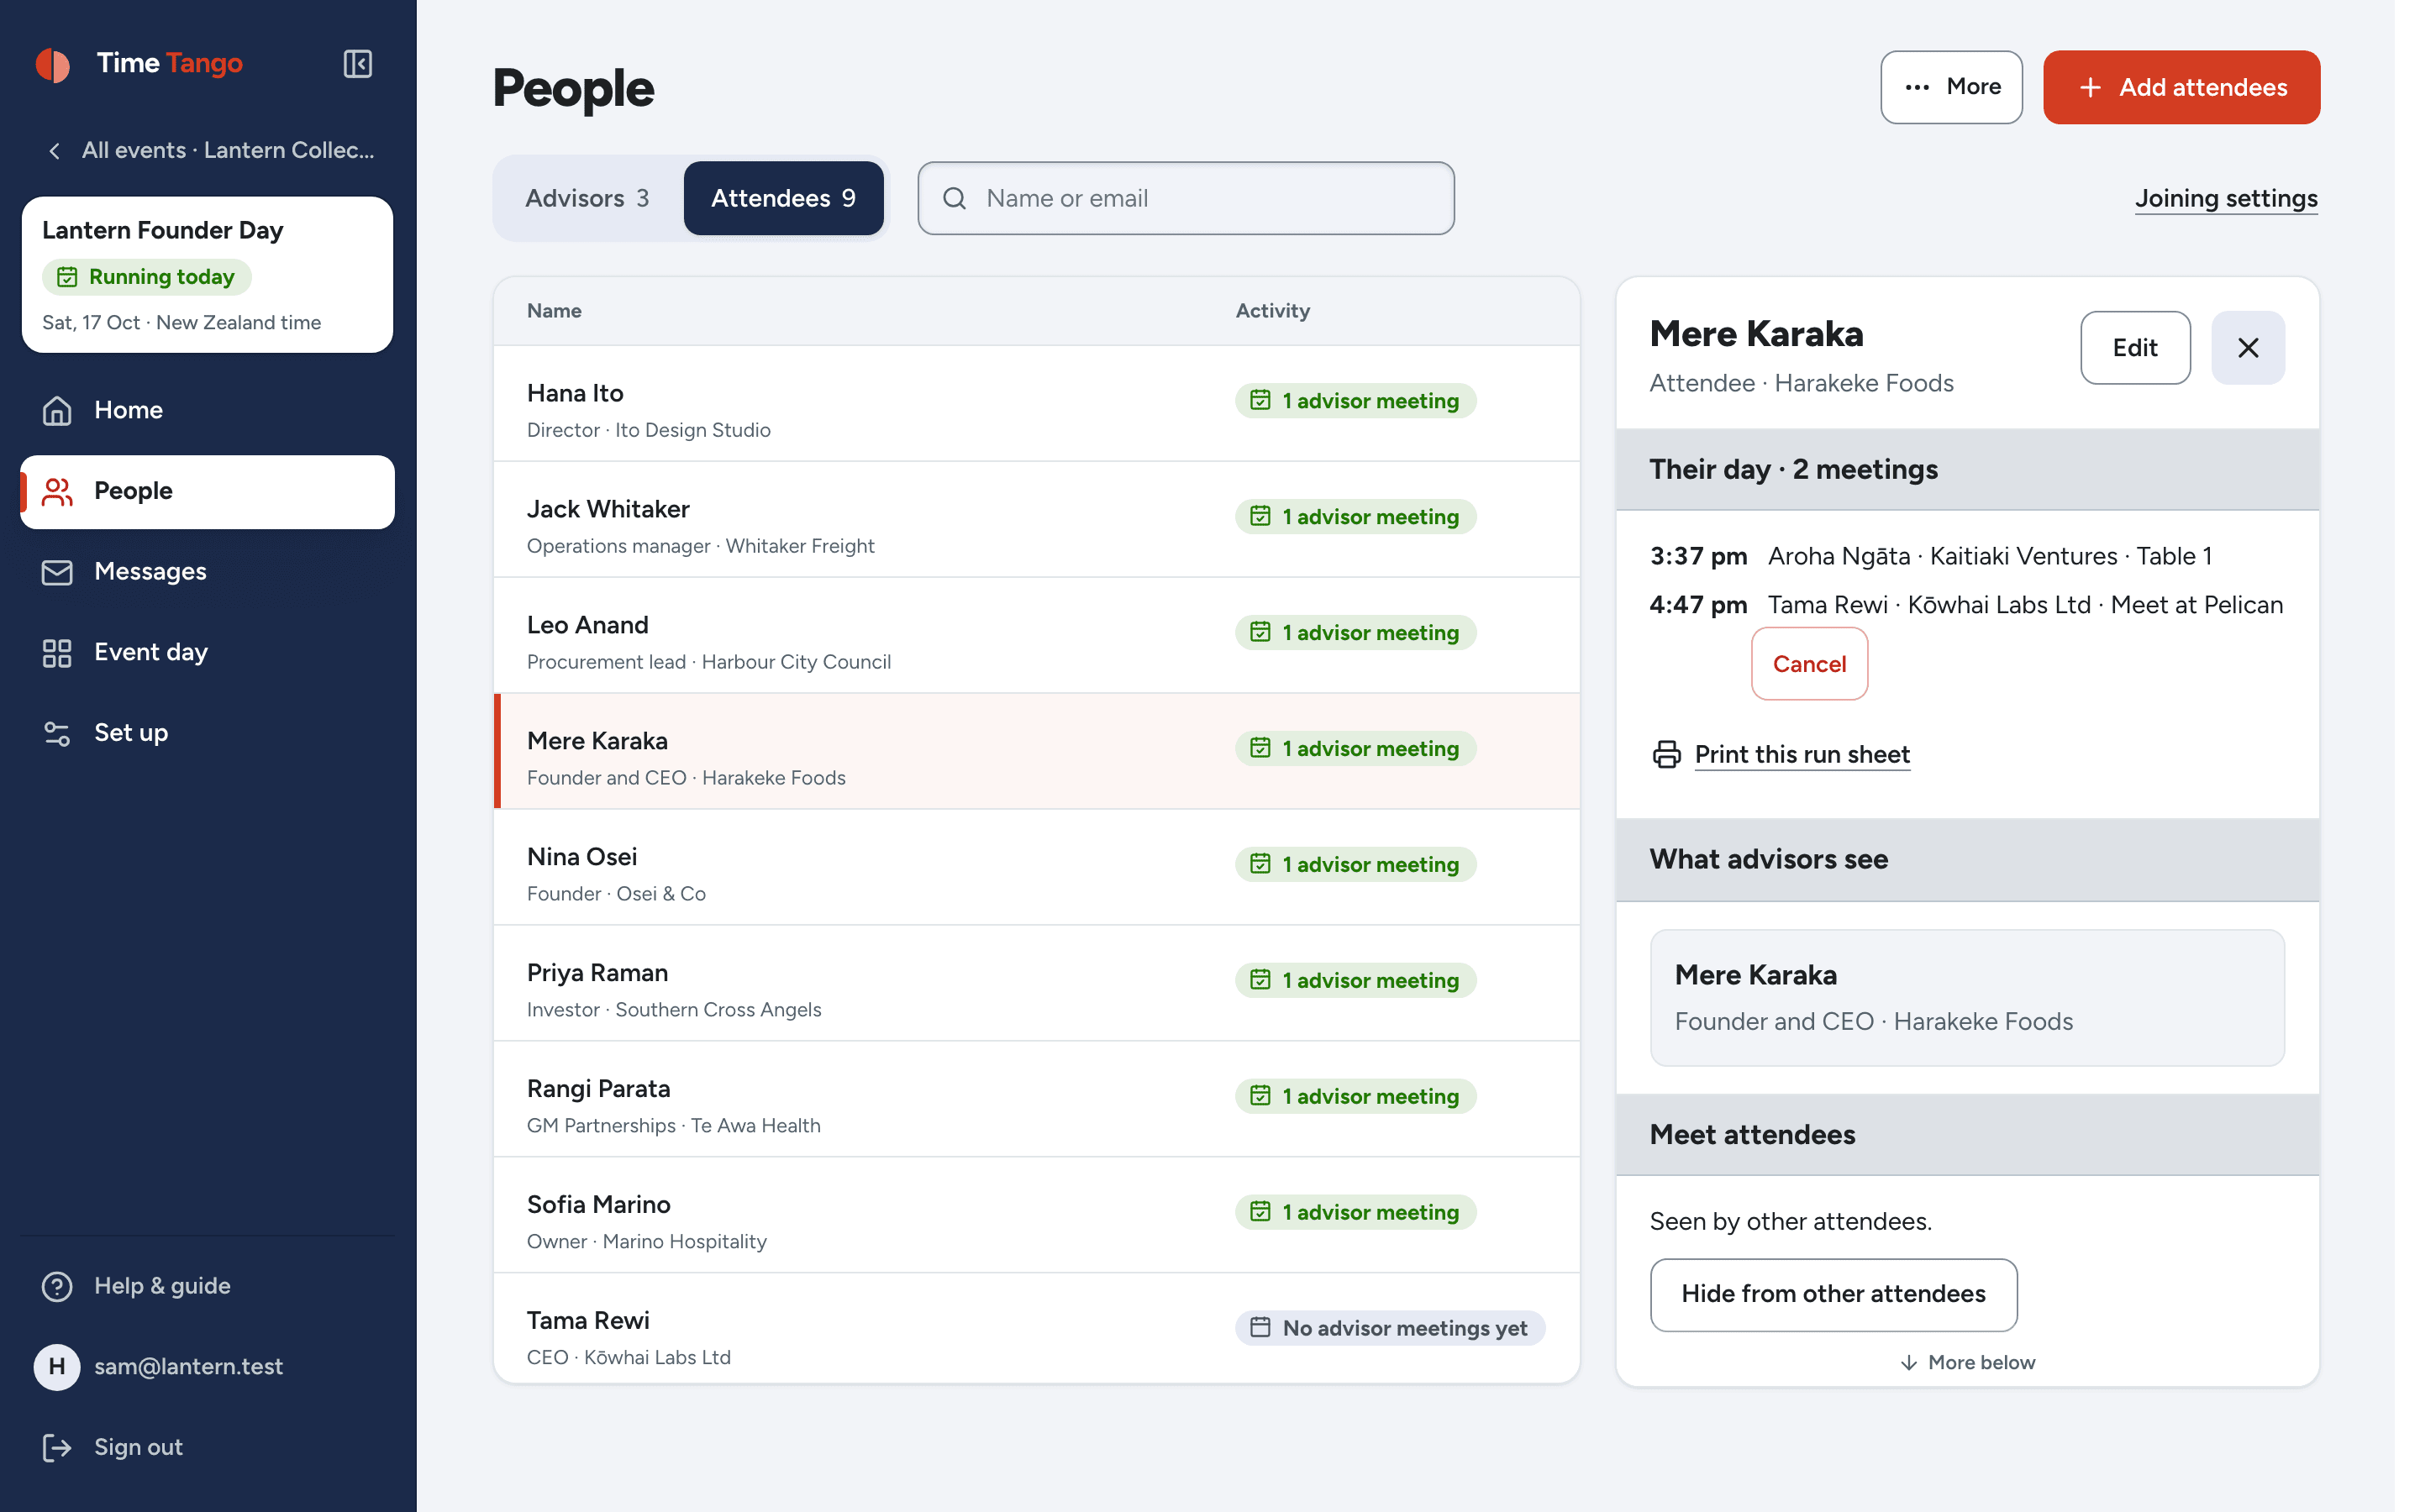Open the Hana Ito row
The image size is (2420, 1512).
pos(1036,404)
